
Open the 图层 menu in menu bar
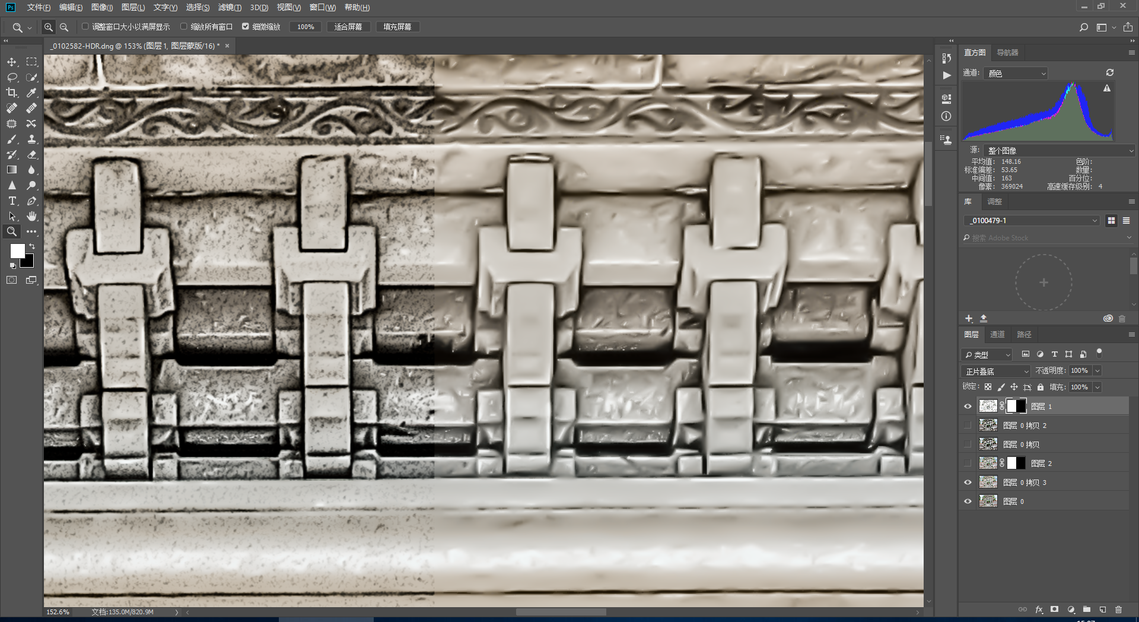133,8
